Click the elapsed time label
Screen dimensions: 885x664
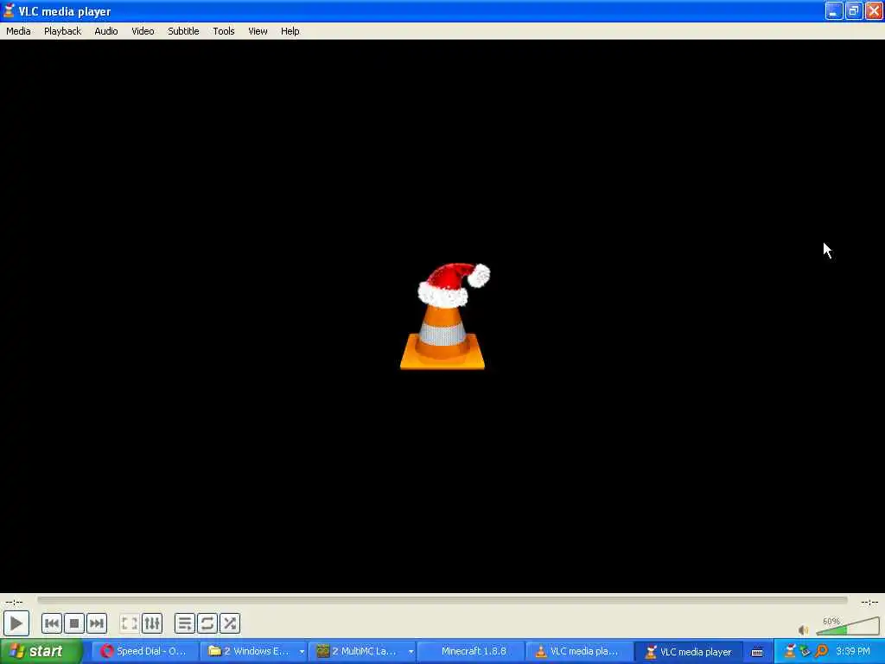(x=14, y=602)
